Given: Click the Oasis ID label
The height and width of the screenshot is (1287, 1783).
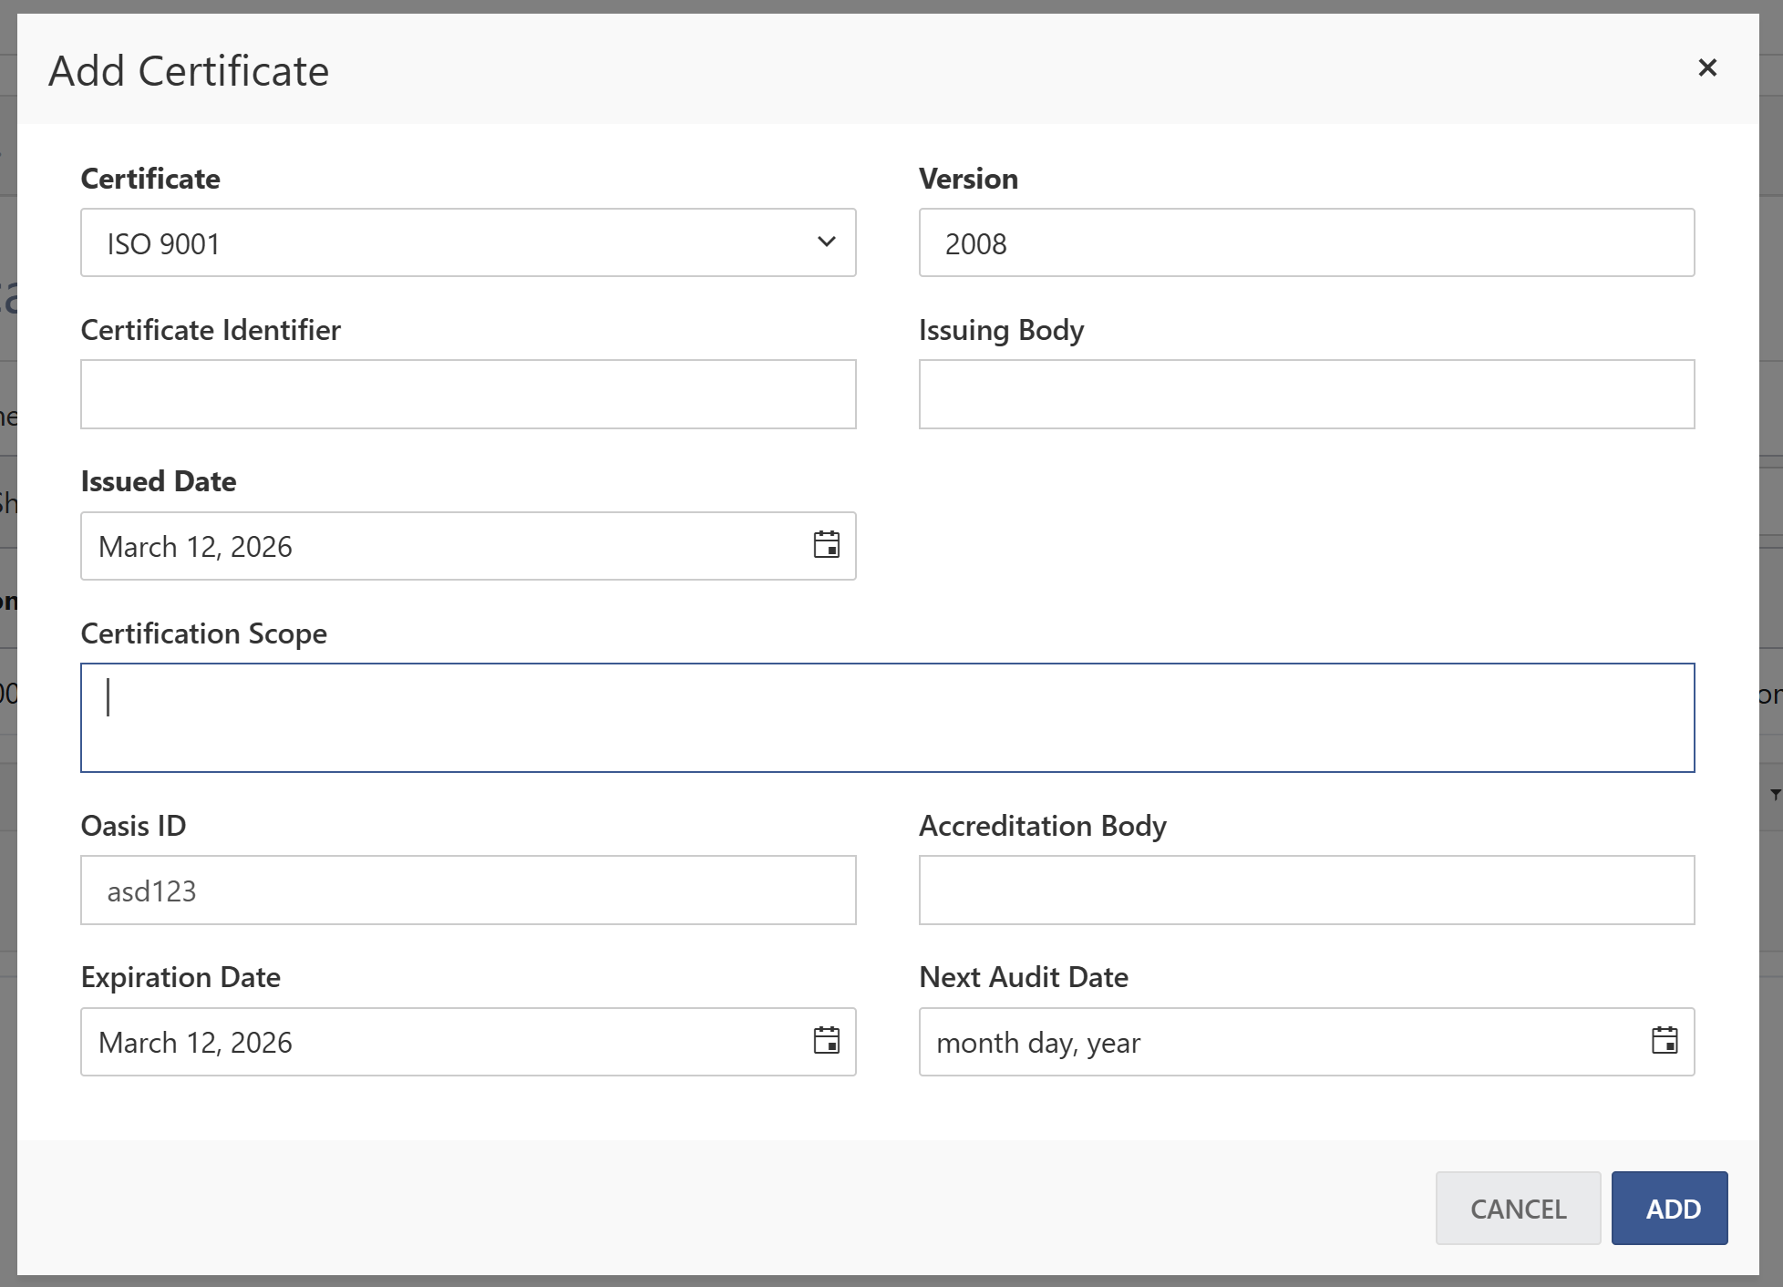Looking at the screenshot, I should coord(134,826).
